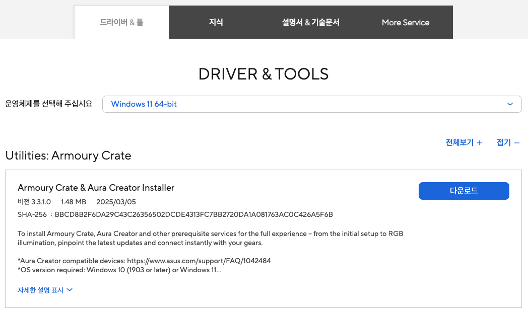Click the Utilities: Armoury Crate heading

pyautogui.click(x=68, y=155)
